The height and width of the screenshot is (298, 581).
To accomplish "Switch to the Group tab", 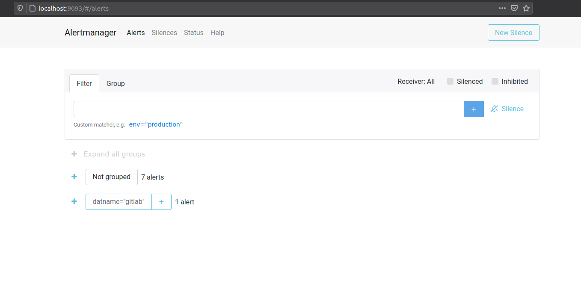I will (116, 83).
